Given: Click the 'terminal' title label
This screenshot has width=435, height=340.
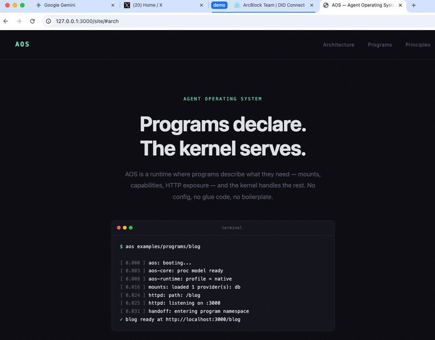Looking at the screenshot, I should point(232,228).
